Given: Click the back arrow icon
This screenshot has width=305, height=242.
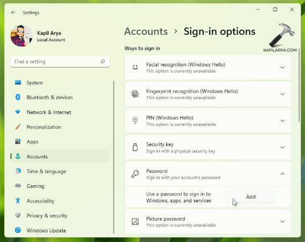Looking at the screenshot, I should click(13, 13).
